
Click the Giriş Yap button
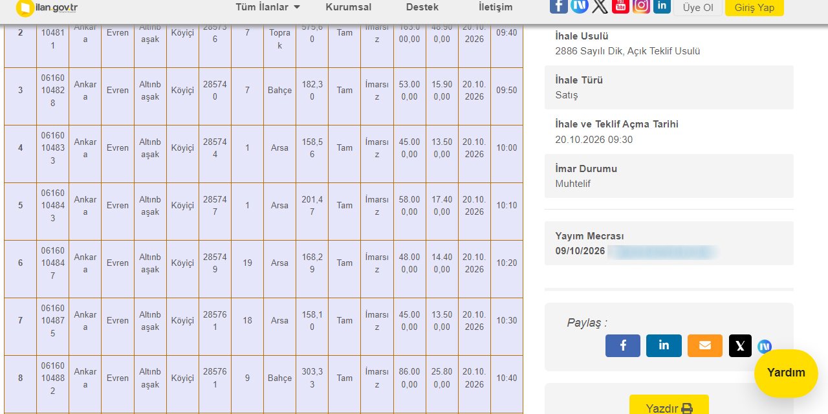754,8
